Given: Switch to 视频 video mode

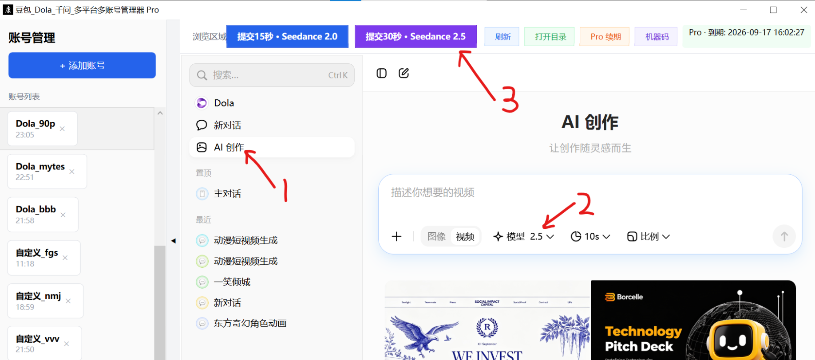Looking at the screenshot, I should [465, 236].
